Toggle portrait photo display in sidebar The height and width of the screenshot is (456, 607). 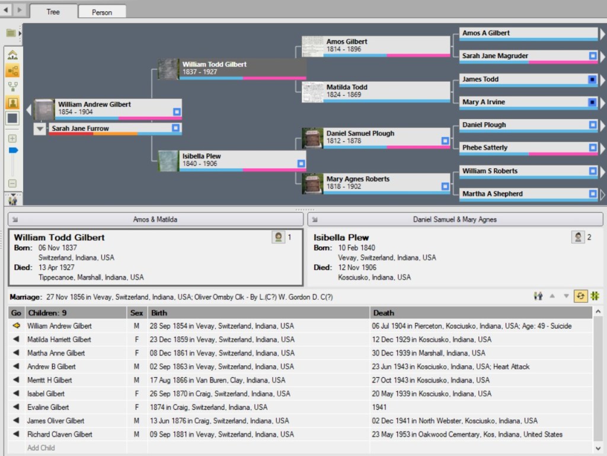coord(12,103)
